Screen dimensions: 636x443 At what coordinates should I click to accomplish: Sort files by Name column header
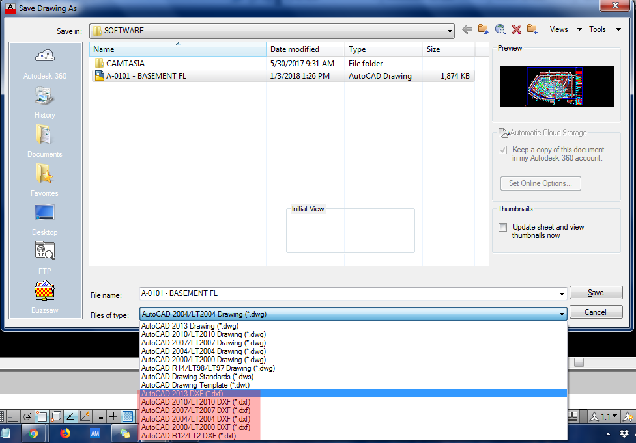[178, 49]
